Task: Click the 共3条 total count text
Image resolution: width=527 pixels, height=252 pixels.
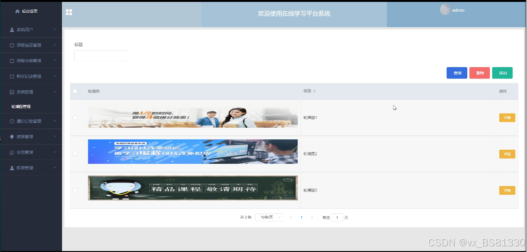Action: point(246,217)
